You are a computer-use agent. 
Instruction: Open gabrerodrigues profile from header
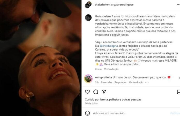(123, 5)
